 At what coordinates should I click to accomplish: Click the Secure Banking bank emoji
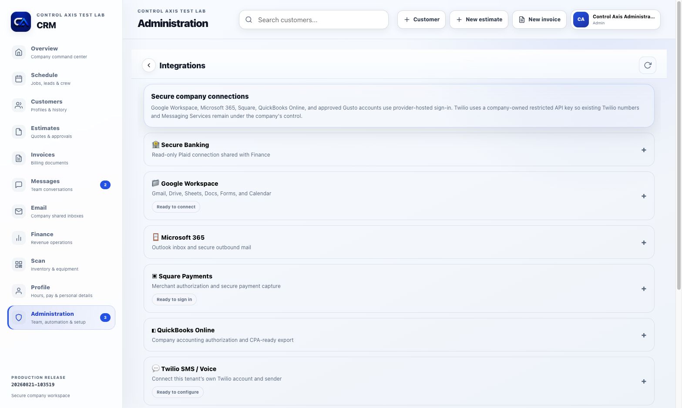(155, 144)
